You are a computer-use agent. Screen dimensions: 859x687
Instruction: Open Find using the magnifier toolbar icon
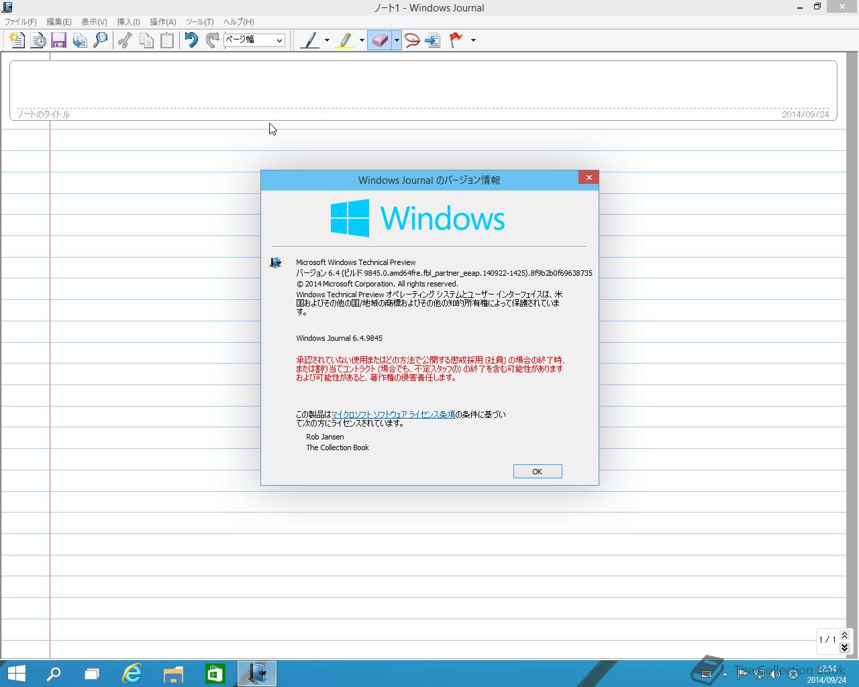coord(101,40)
